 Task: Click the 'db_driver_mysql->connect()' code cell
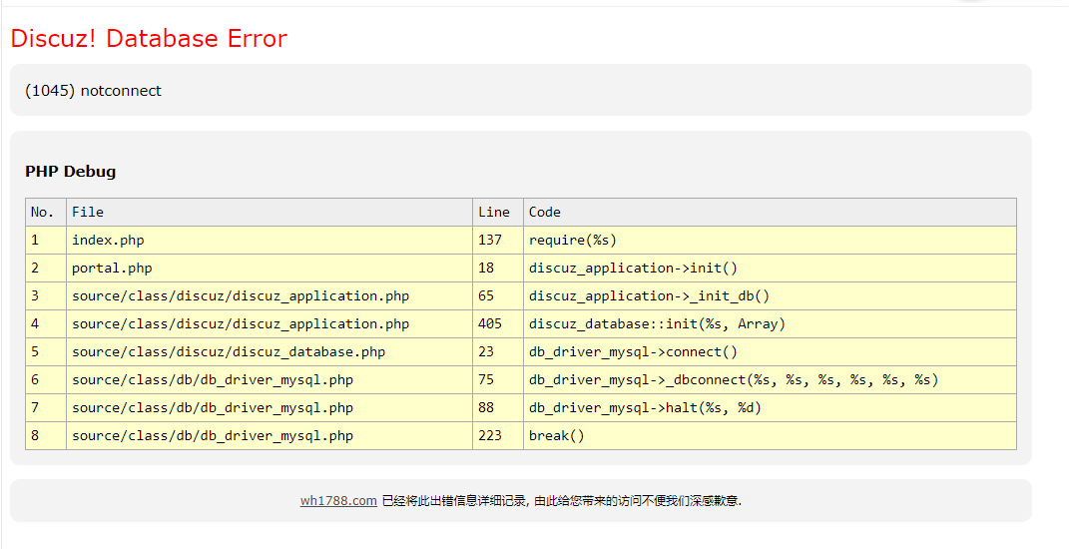coord(770,352)
